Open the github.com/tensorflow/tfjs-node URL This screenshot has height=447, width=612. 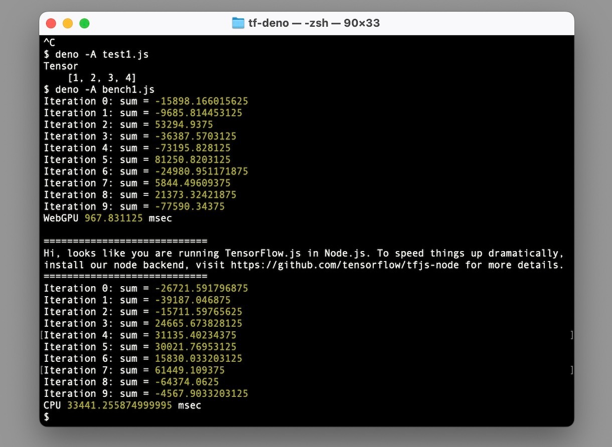(344, 265)
